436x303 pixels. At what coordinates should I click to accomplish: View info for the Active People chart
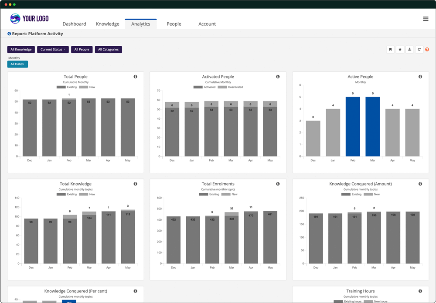click(420, 76)
